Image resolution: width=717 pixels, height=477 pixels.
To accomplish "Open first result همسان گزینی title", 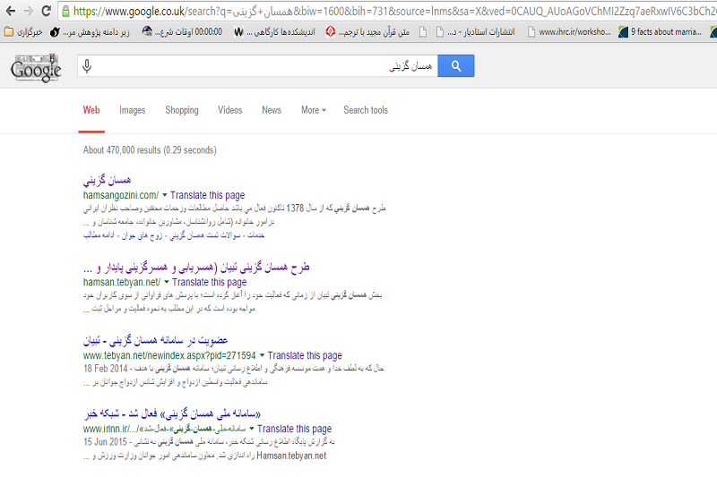I will [107, 180].
